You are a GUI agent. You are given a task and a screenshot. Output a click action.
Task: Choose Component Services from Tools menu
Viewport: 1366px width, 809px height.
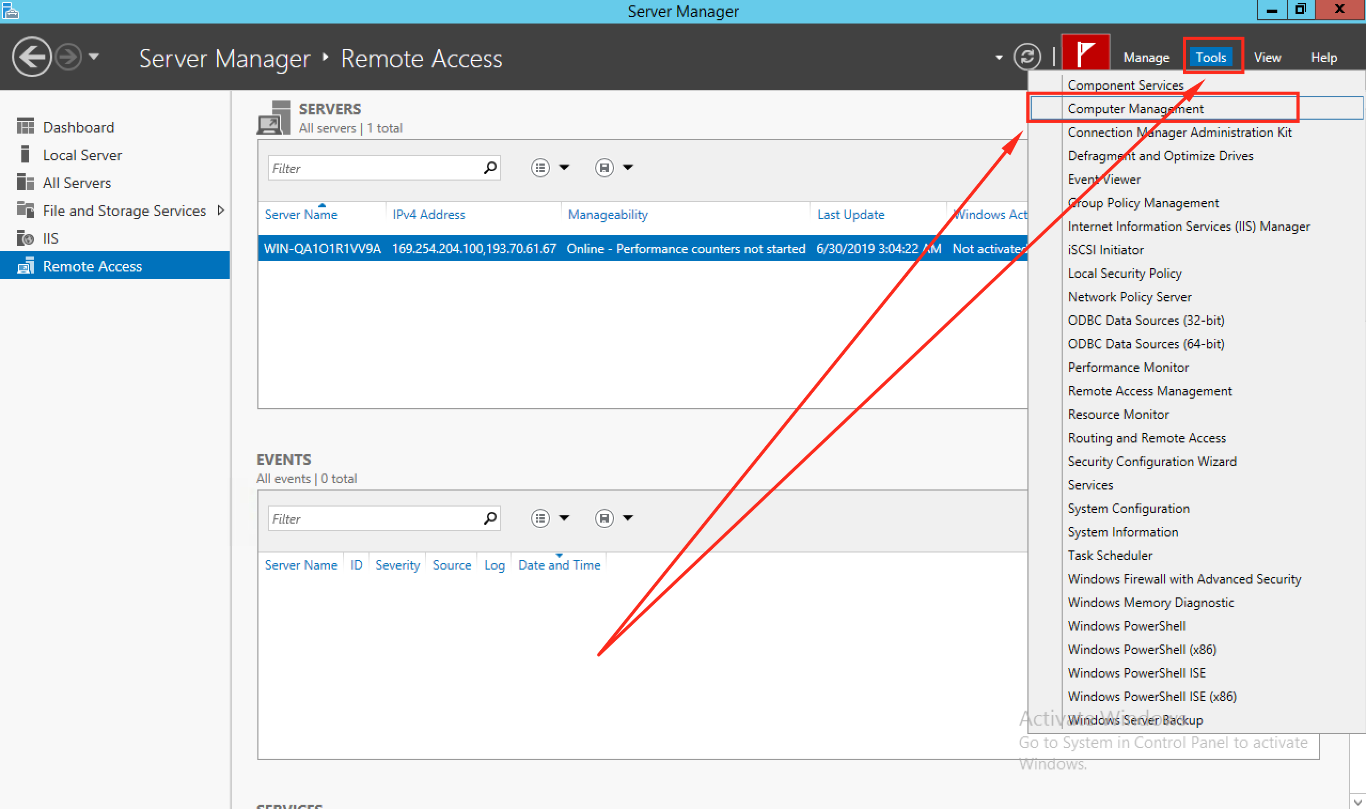(x=1125, y=85)
